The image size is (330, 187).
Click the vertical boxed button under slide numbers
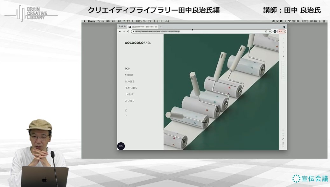point(283,70)
